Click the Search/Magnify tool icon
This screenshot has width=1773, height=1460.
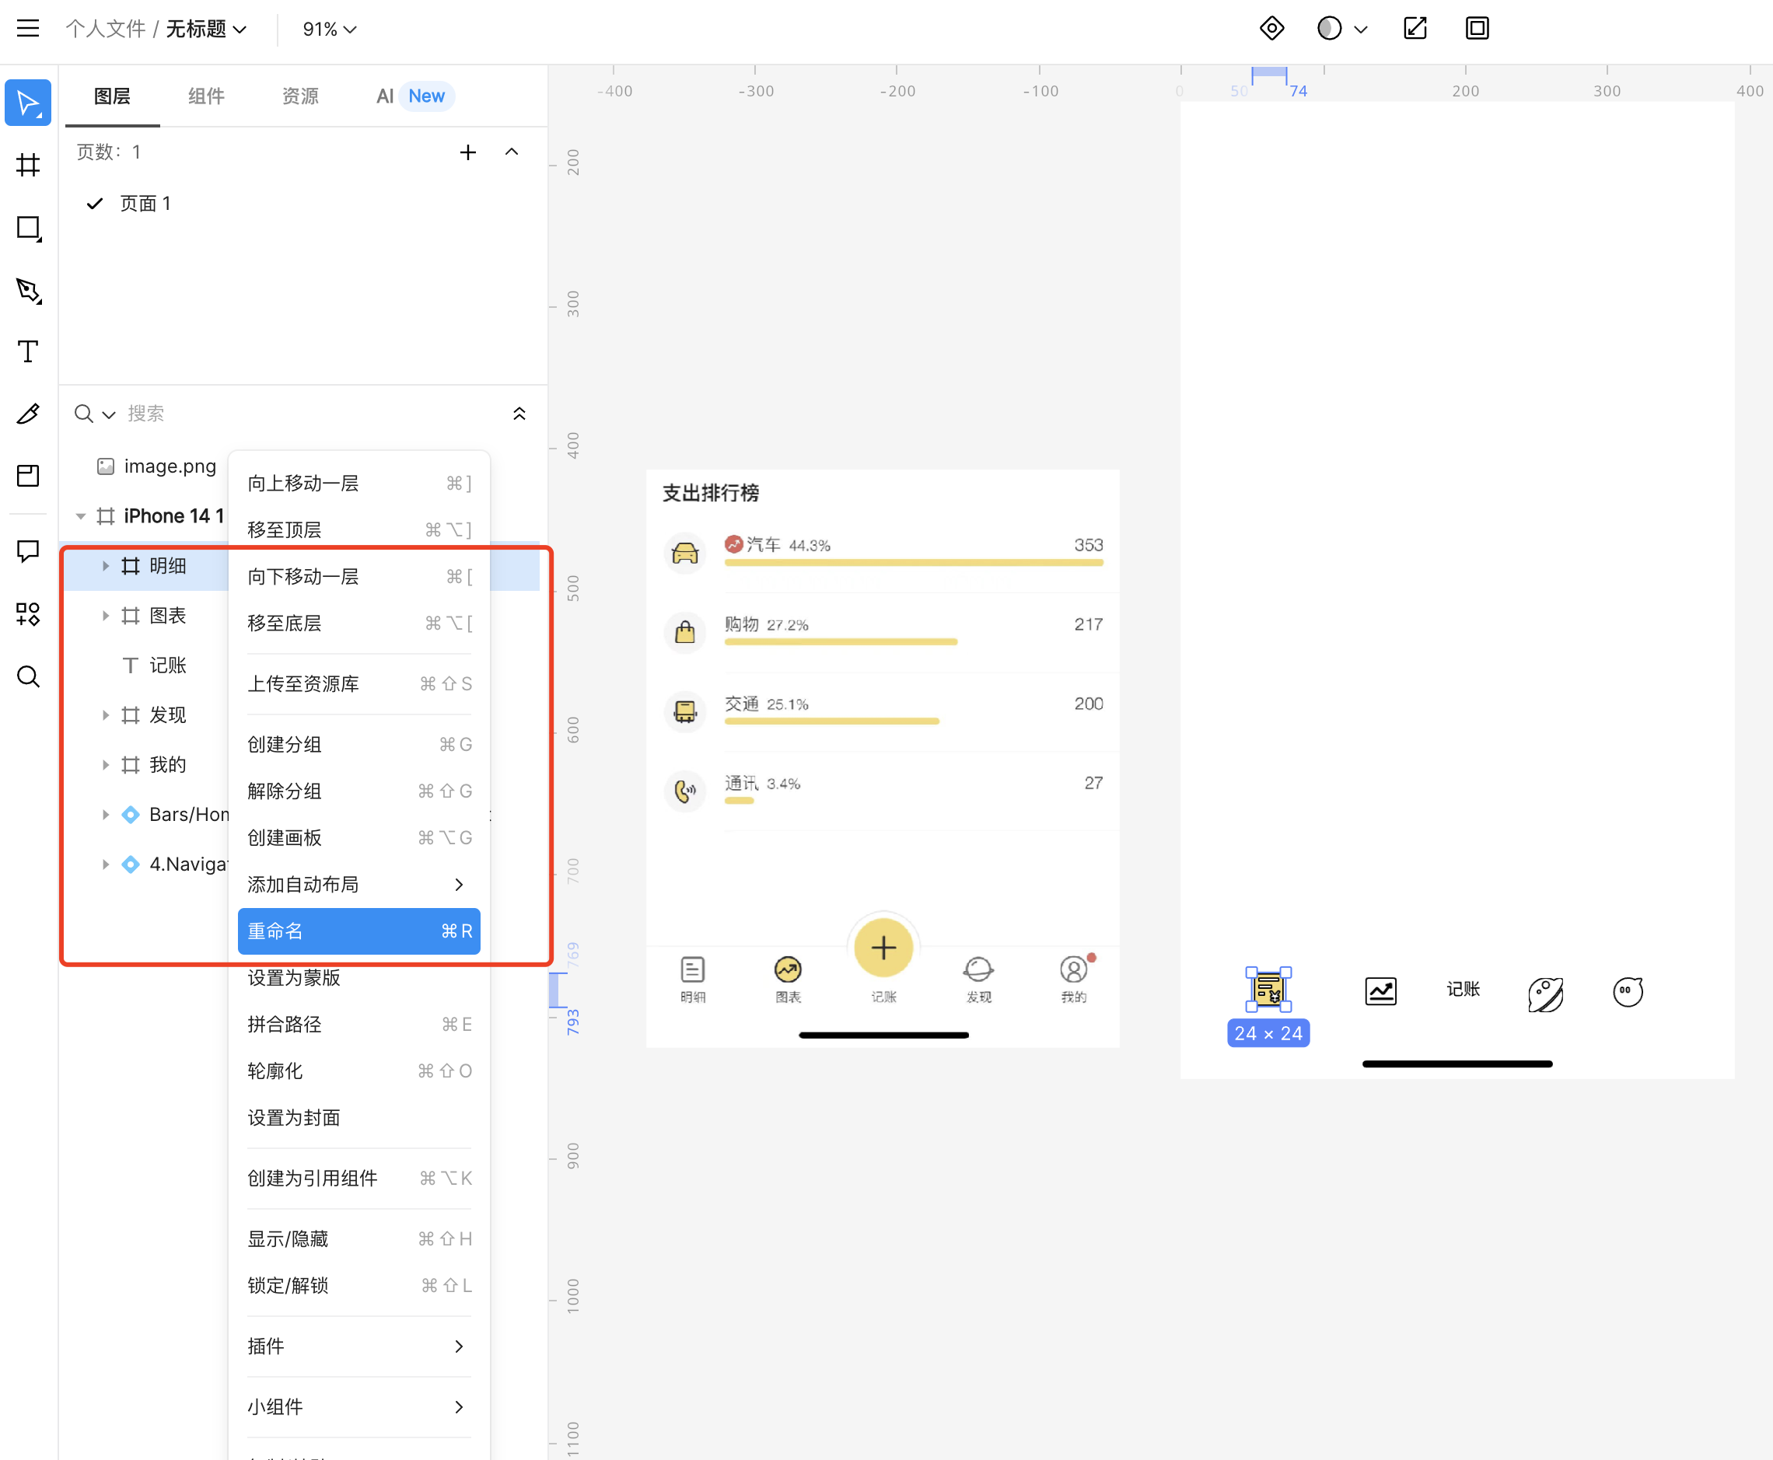[30, 677]
